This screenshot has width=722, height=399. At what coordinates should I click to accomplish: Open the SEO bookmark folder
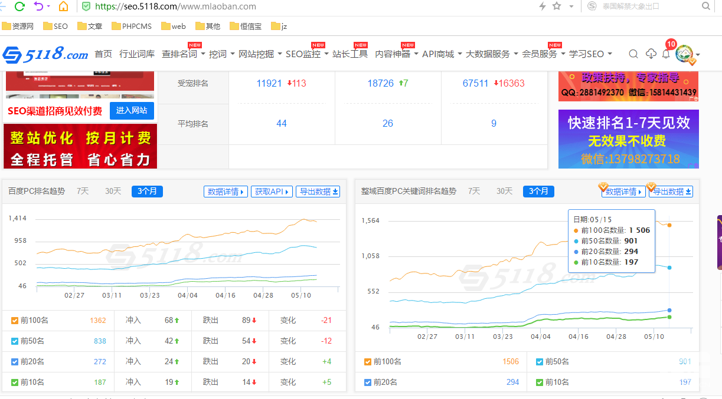[x=55, y=26]
